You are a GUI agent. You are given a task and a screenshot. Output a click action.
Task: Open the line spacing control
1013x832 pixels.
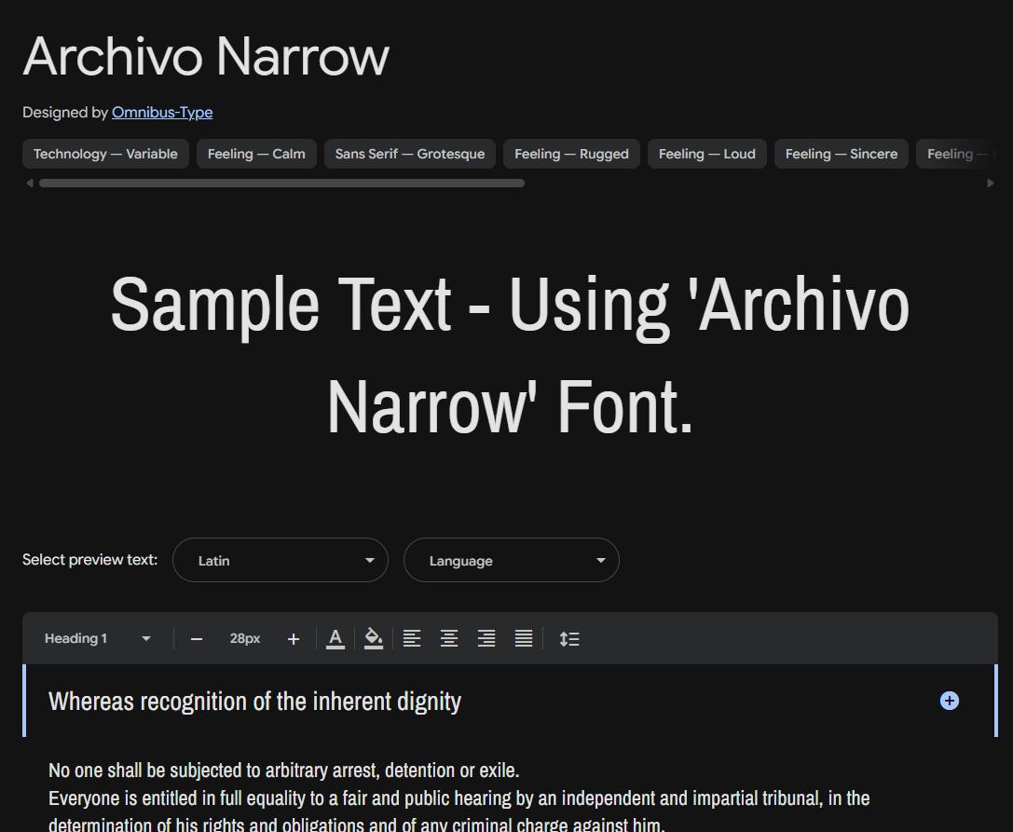[x=569, y=639]
